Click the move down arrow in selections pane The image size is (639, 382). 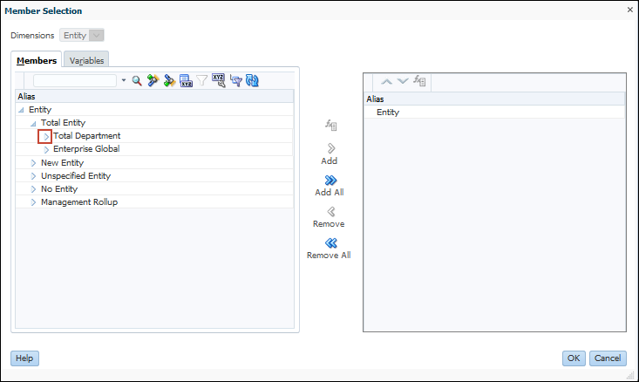(x=403, y=81)
